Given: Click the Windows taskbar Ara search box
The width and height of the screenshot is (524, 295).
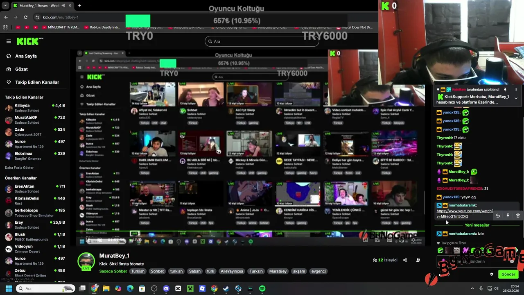Looking at the screenshot, I should point(45,288).
